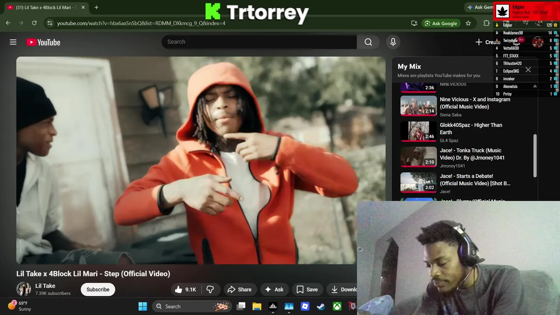Open Glokk40Spaz thumbnail showing 2:46
Viewport: 560px width, 315px height.
419,131
